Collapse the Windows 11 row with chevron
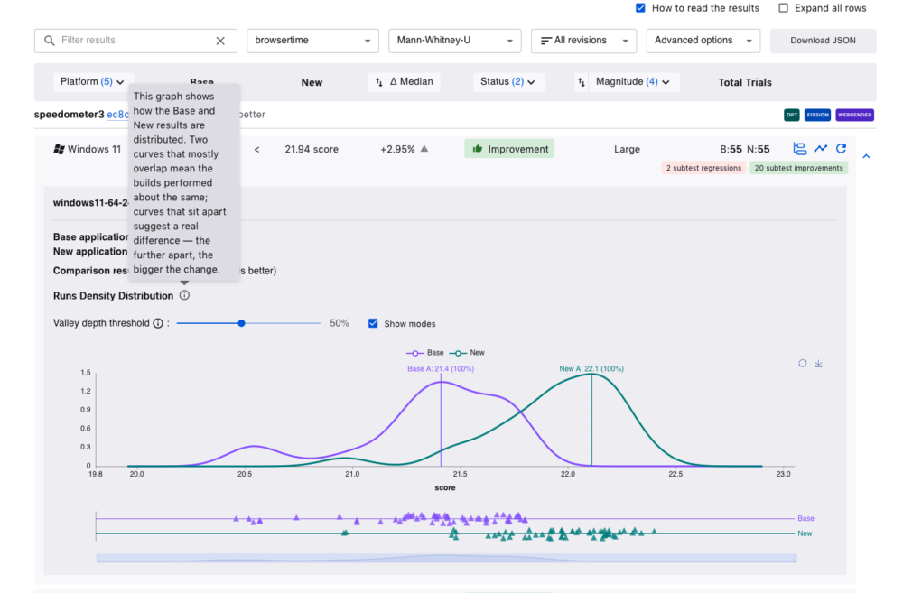Screen dimensions: 903x593 pyautogui.click(x=866, y=156)
